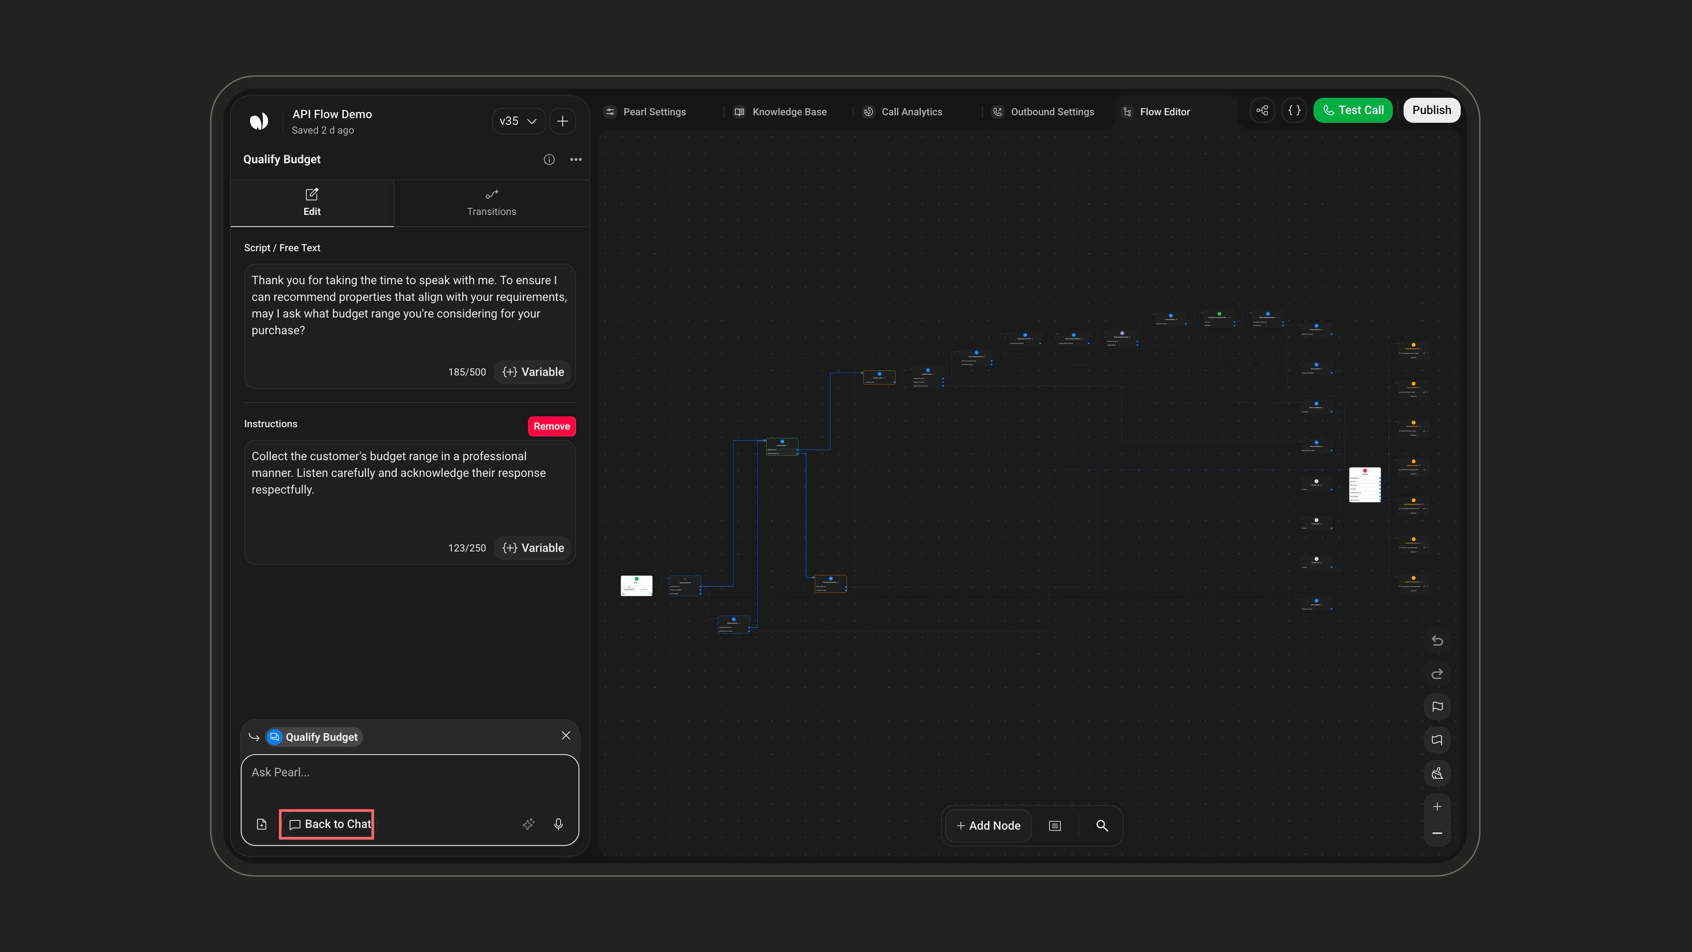Viewport: 1692px width, 952px height.
Task: Insert Variable in the Instructions box
Action: [x=533, y=548]
